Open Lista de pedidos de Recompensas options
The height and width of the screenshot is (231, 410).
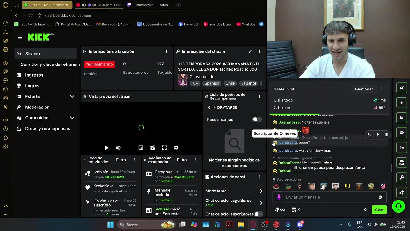259,96
